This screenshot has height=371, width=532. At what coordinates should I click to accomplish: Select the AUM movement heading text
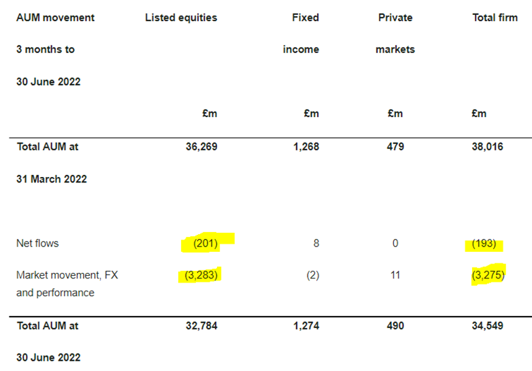tap(55, 18)
